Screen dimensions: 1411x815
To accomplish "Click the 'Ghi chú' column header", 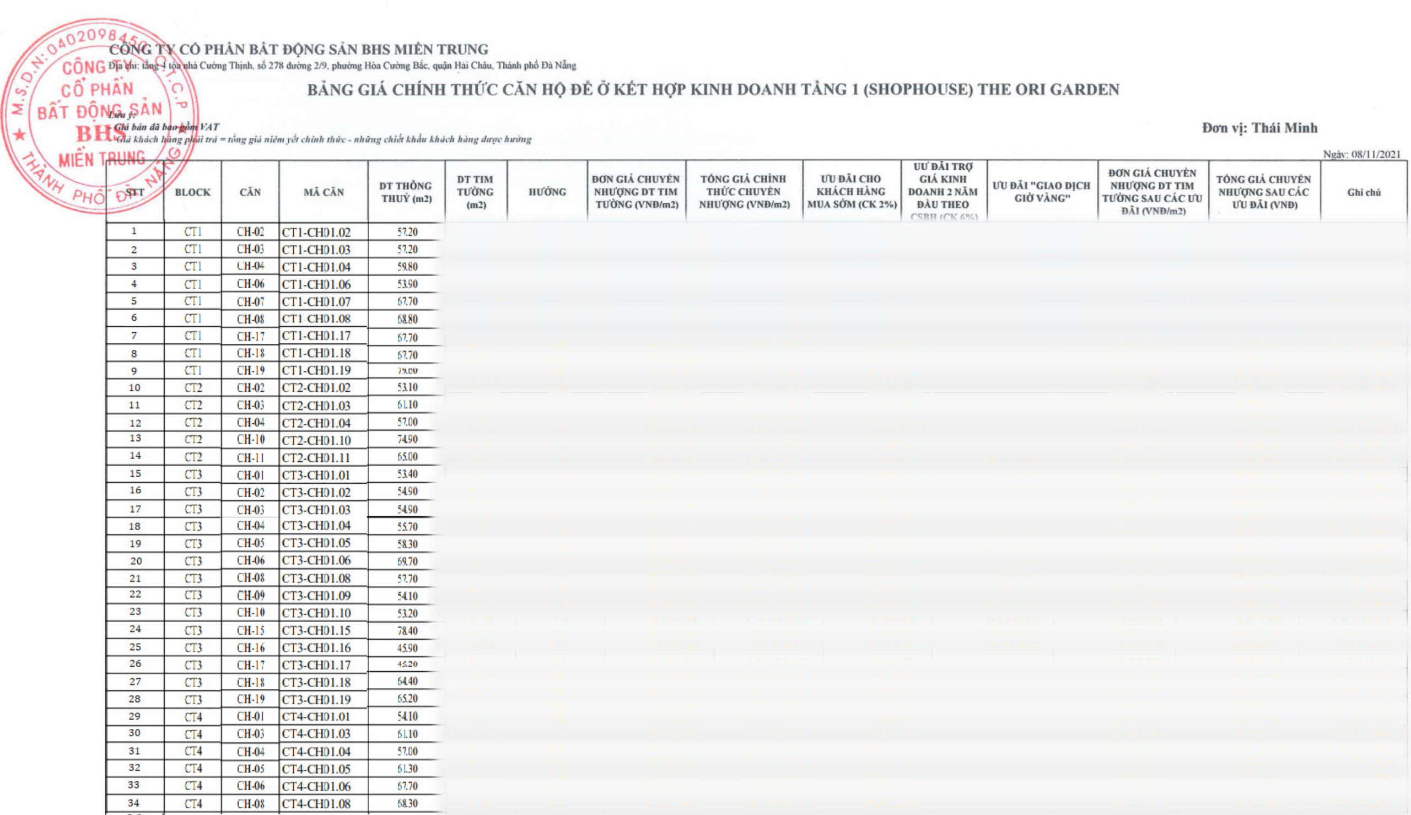I will [1364, 192].
